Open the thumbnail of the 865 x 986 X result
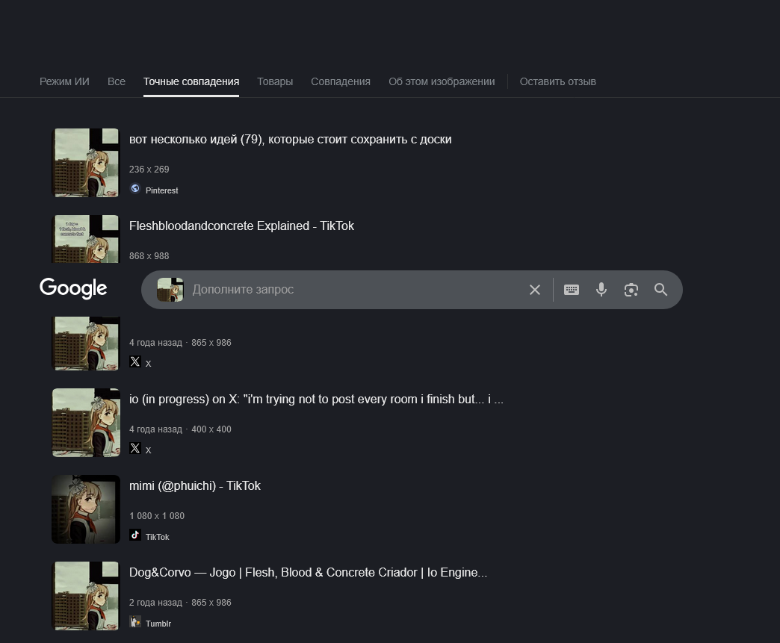 pyautogui.click(x=86, y=344)
